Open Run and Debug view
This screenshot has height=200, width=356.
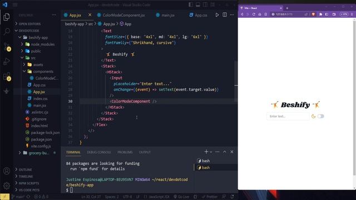[7, 62]
